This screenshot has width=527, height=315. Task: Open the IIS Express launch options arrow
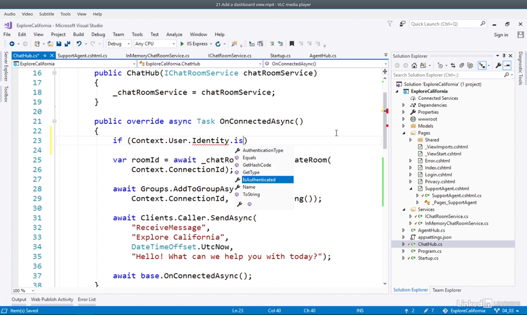click(211, 44)
